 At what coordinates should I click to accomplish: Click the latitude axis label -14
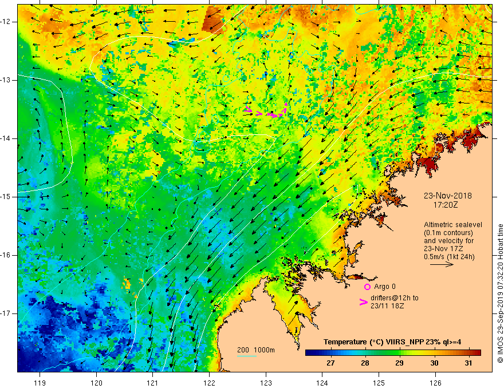coord(6,138)
